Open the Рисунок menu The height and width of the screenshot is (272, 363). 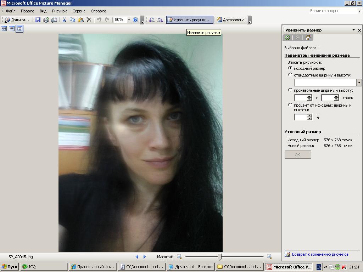[x=59, y=11]
